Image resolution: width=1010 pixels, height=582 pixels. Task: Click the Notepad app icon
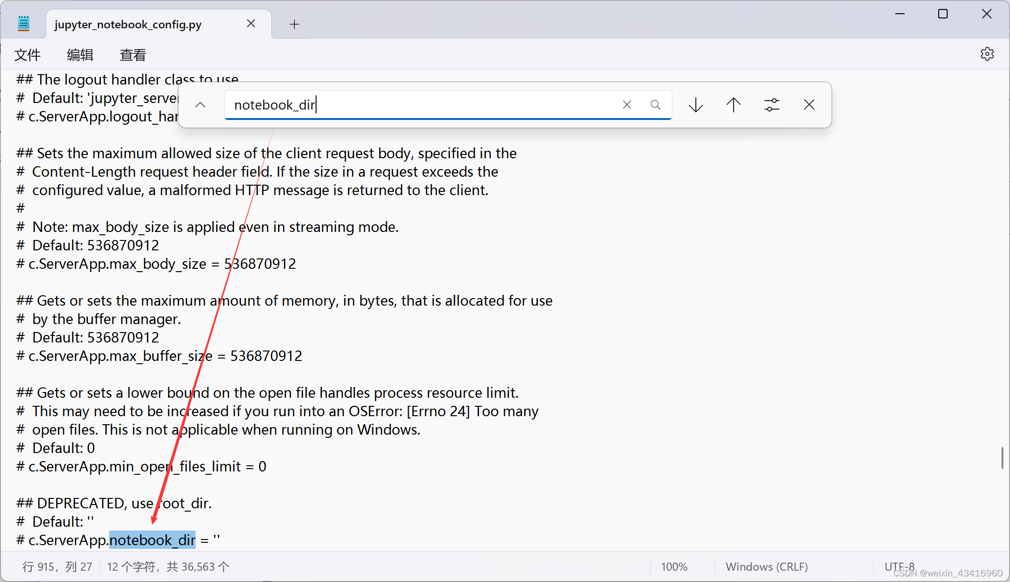click(23, 23)
